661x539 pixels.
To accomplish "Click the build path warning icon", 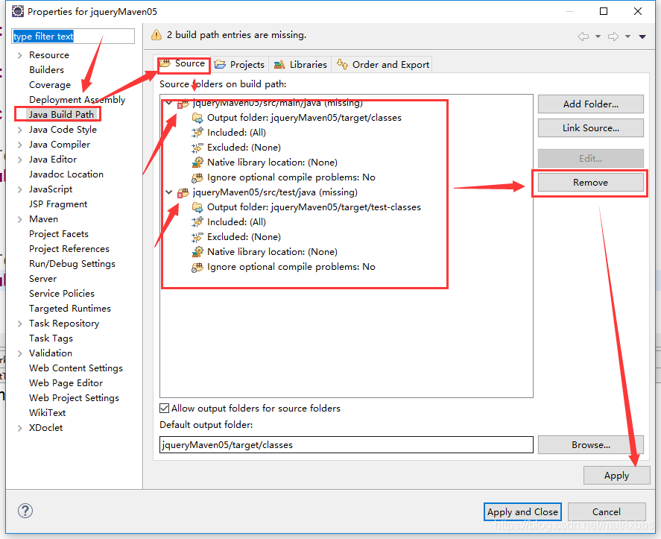I will click(x=156, y=35).
